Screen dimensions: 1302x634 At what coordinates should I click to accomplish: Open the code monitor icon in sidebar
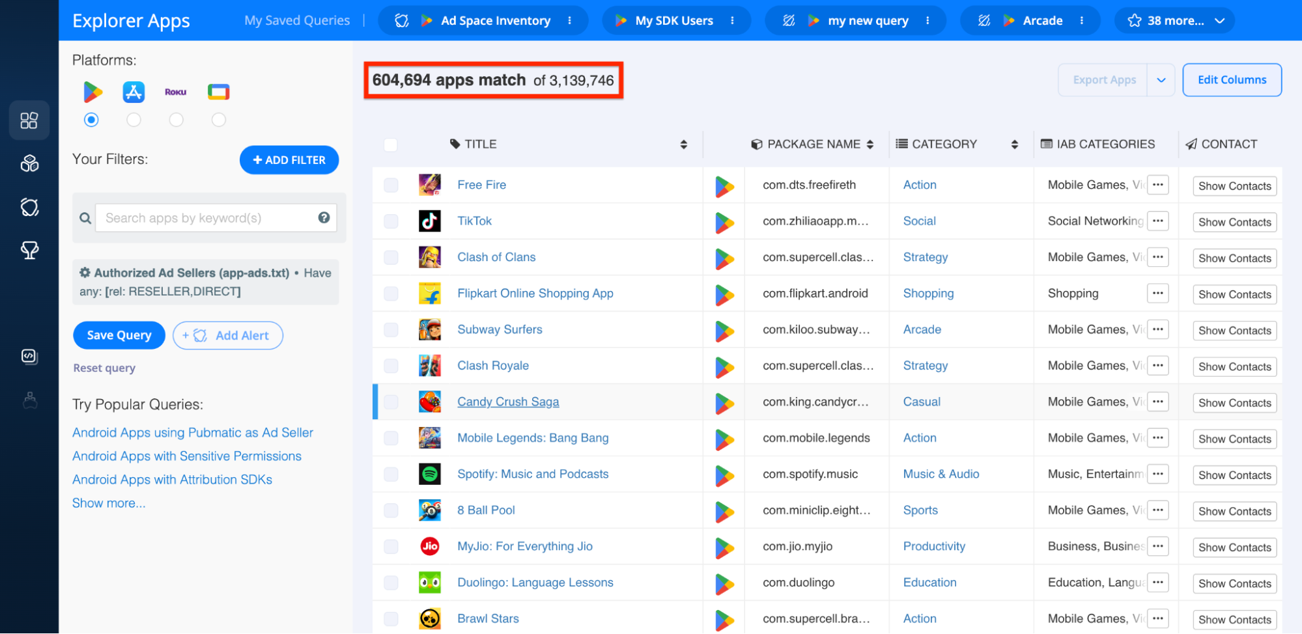pos(29,356)
